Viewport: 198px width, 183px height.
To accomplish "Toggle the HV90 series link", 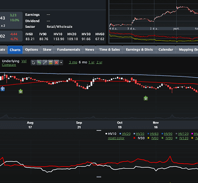I will point(168,134).
